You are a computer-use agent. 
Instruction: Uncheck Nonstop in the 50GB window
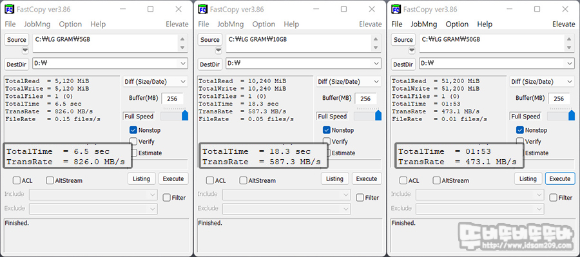coord(520,130)
